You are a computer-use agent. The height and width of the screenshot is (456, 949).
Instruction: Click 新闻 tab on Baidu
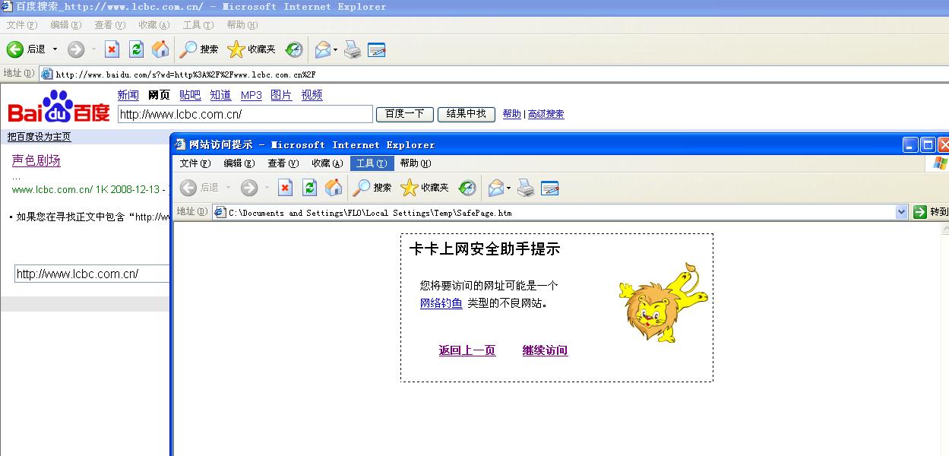128,95
